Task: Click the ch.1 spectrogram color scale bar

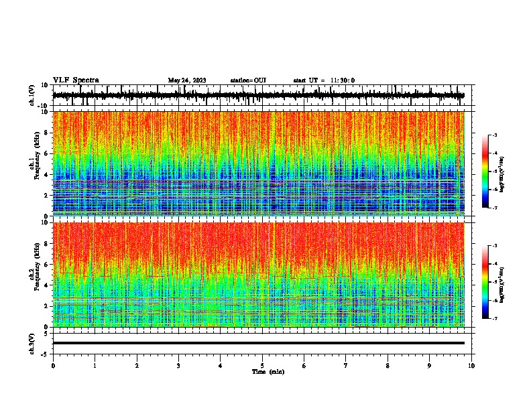Action: pos(485,172)
